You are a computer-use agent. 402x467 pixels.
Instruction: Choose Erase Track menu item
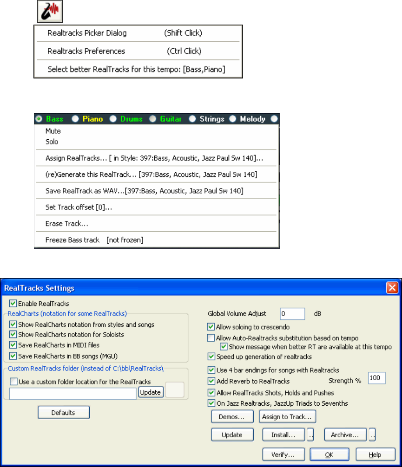(157, 224)
